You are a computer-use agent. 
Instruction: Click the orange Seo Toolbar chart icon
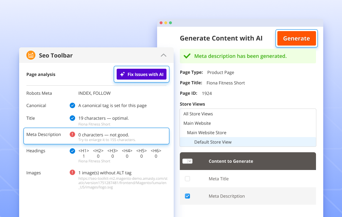31,55
